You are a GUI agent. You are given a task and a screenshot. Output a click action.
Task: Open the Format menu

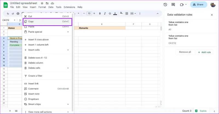click(x=42, y=7)
